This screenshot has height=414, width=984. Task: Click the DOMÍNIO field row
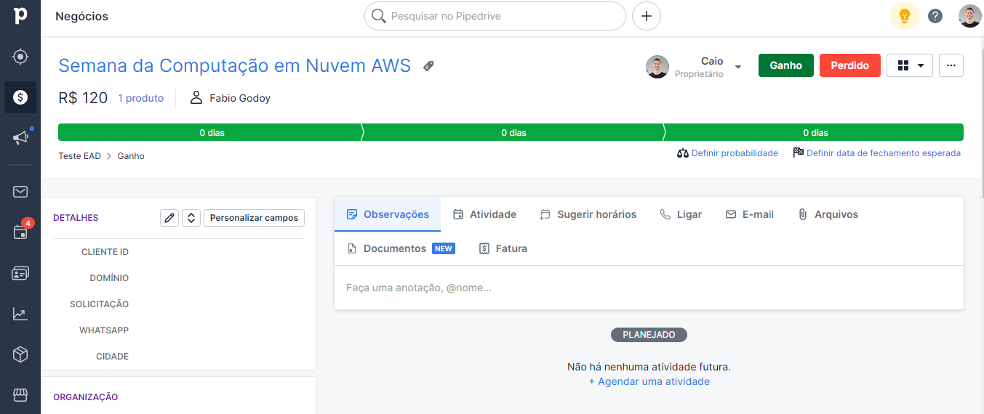(x=179, y=278)
